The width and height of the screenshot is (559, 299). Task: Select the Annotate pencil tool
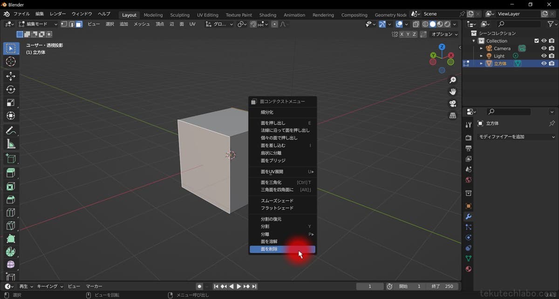coord(11,131)
